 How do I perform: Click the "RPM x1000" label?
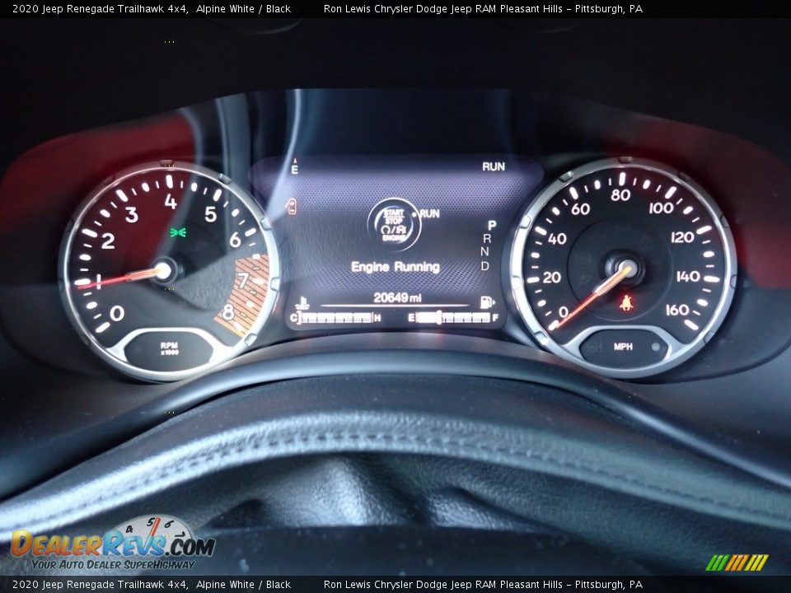(169, 348)
